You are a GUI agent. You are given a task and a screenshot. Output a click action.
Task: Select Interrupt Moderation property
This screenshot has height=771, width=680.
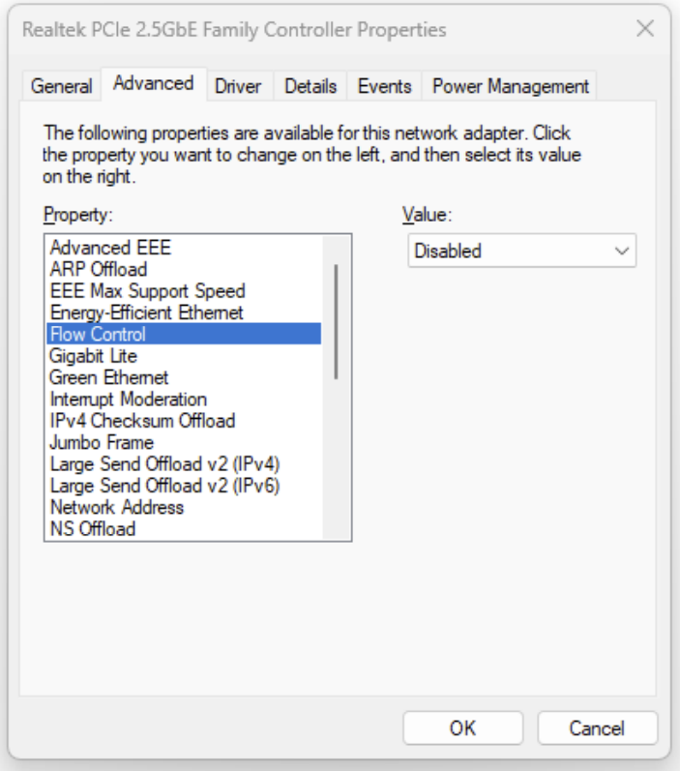coord(184,399)
